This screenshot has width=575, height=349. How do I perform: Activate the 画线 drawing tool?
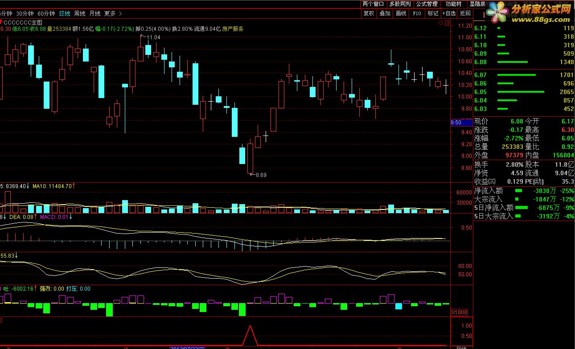tap(401, 13)
